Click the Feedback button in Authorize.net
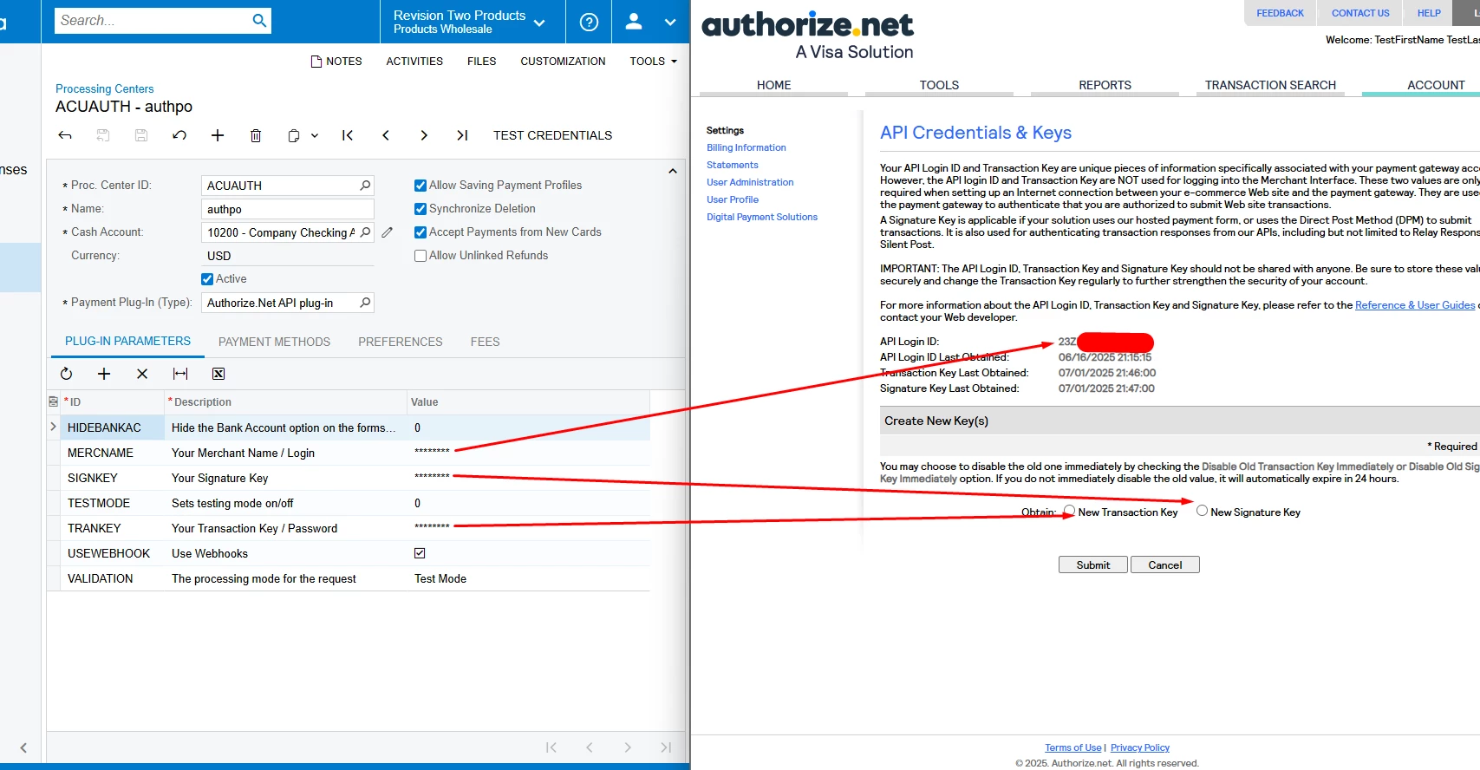The height and width of the screenshot is (770, 1480). tap(1280, 13)
